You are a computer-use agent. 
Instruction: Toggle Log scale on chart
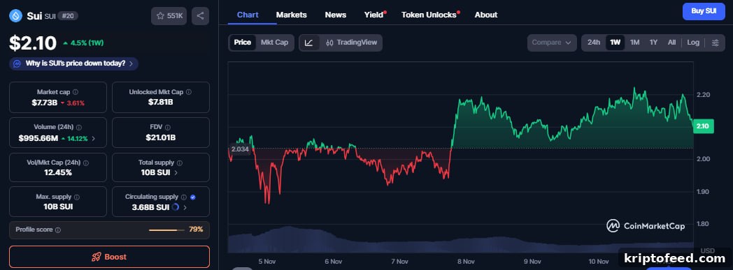[x=693, y=43]
